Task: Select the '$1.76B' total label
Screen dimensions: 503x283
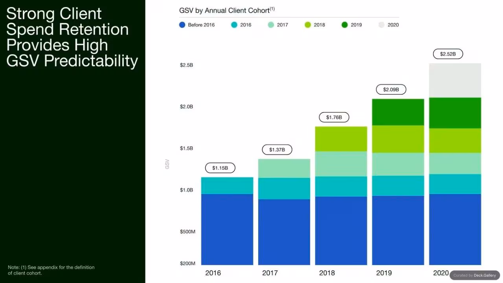Action: (334, 117)
